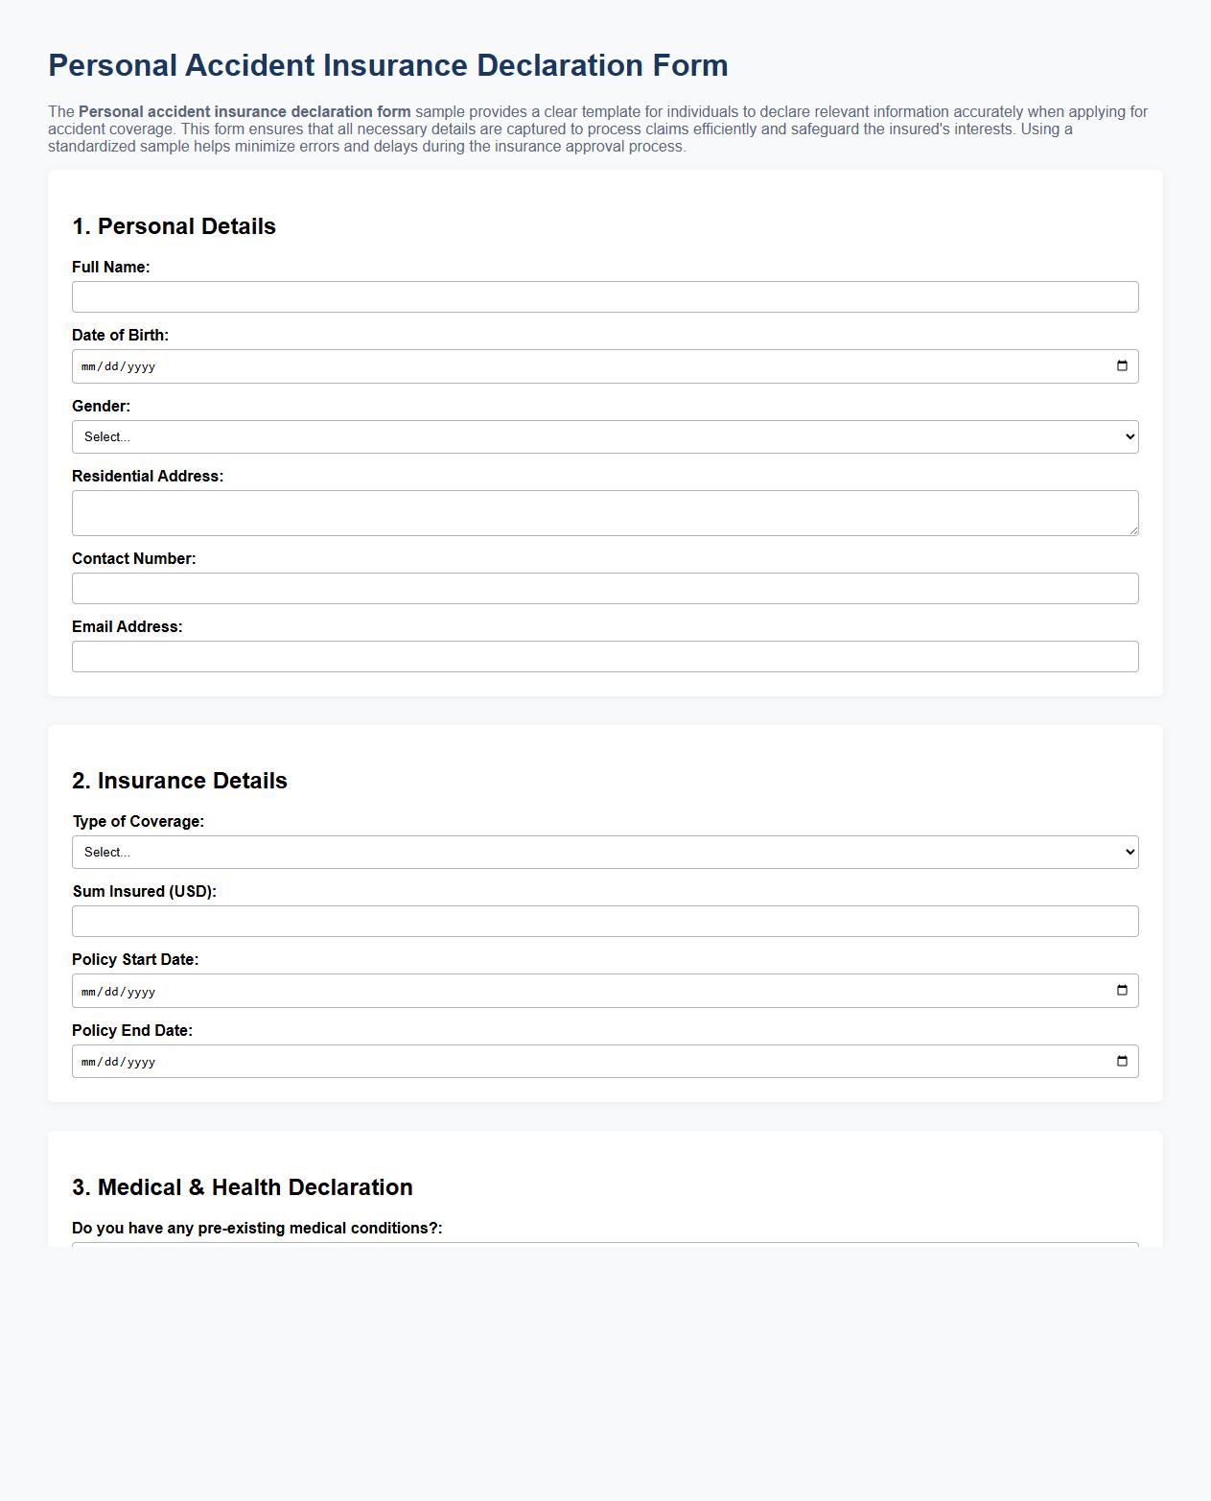Select the year segment of Policy End Date
The width and height of the screenshot is (1211, 1501).
point(140,1062)
